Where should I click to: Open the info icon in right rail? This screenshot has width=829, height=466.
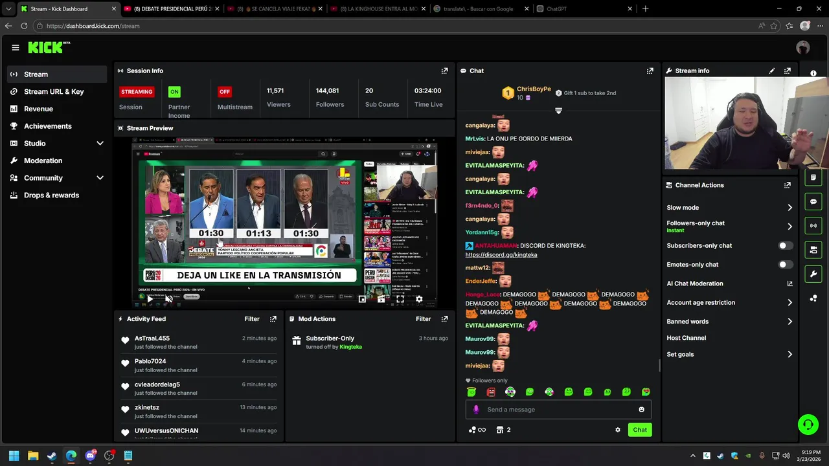(x=813, y=73)
